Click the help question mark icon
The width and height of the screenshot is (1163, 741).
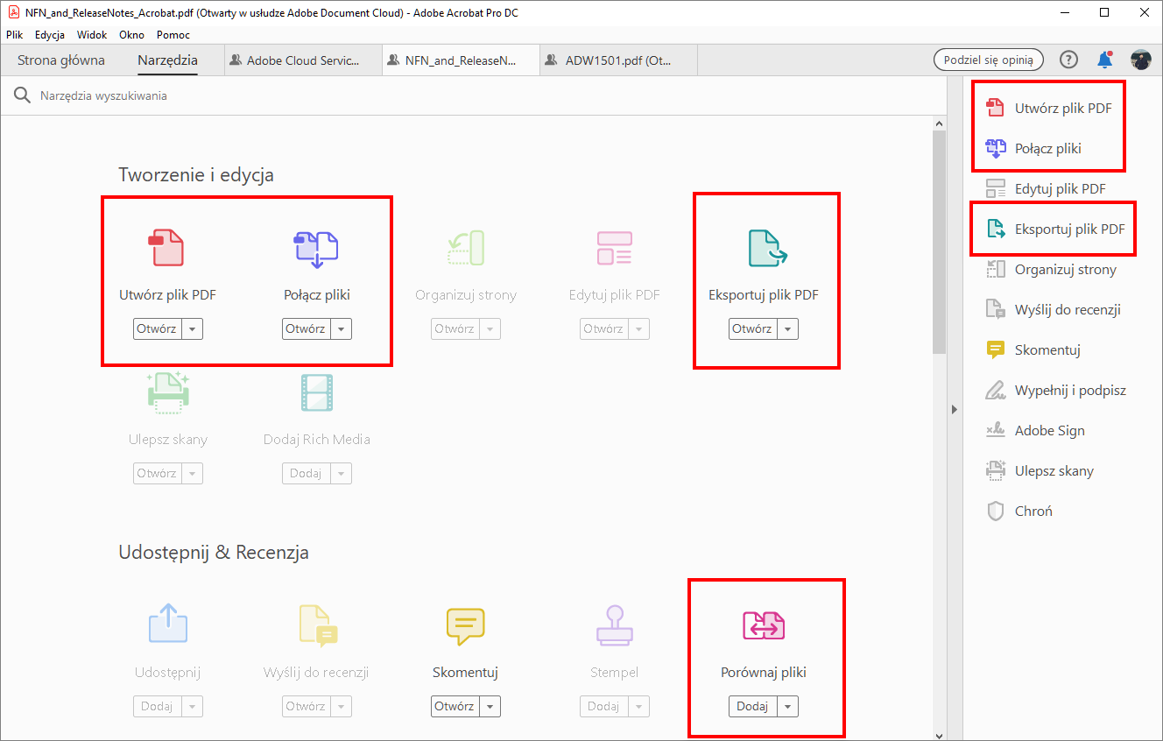point(1068,60)
